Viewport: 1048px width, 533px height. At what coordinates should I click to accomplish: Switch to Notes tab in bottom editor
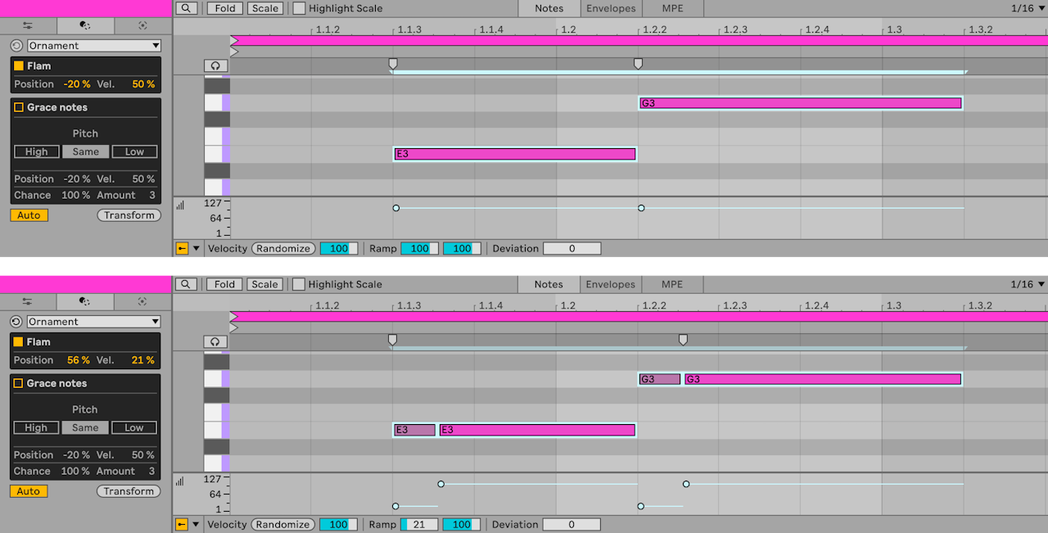coord(549,284)
